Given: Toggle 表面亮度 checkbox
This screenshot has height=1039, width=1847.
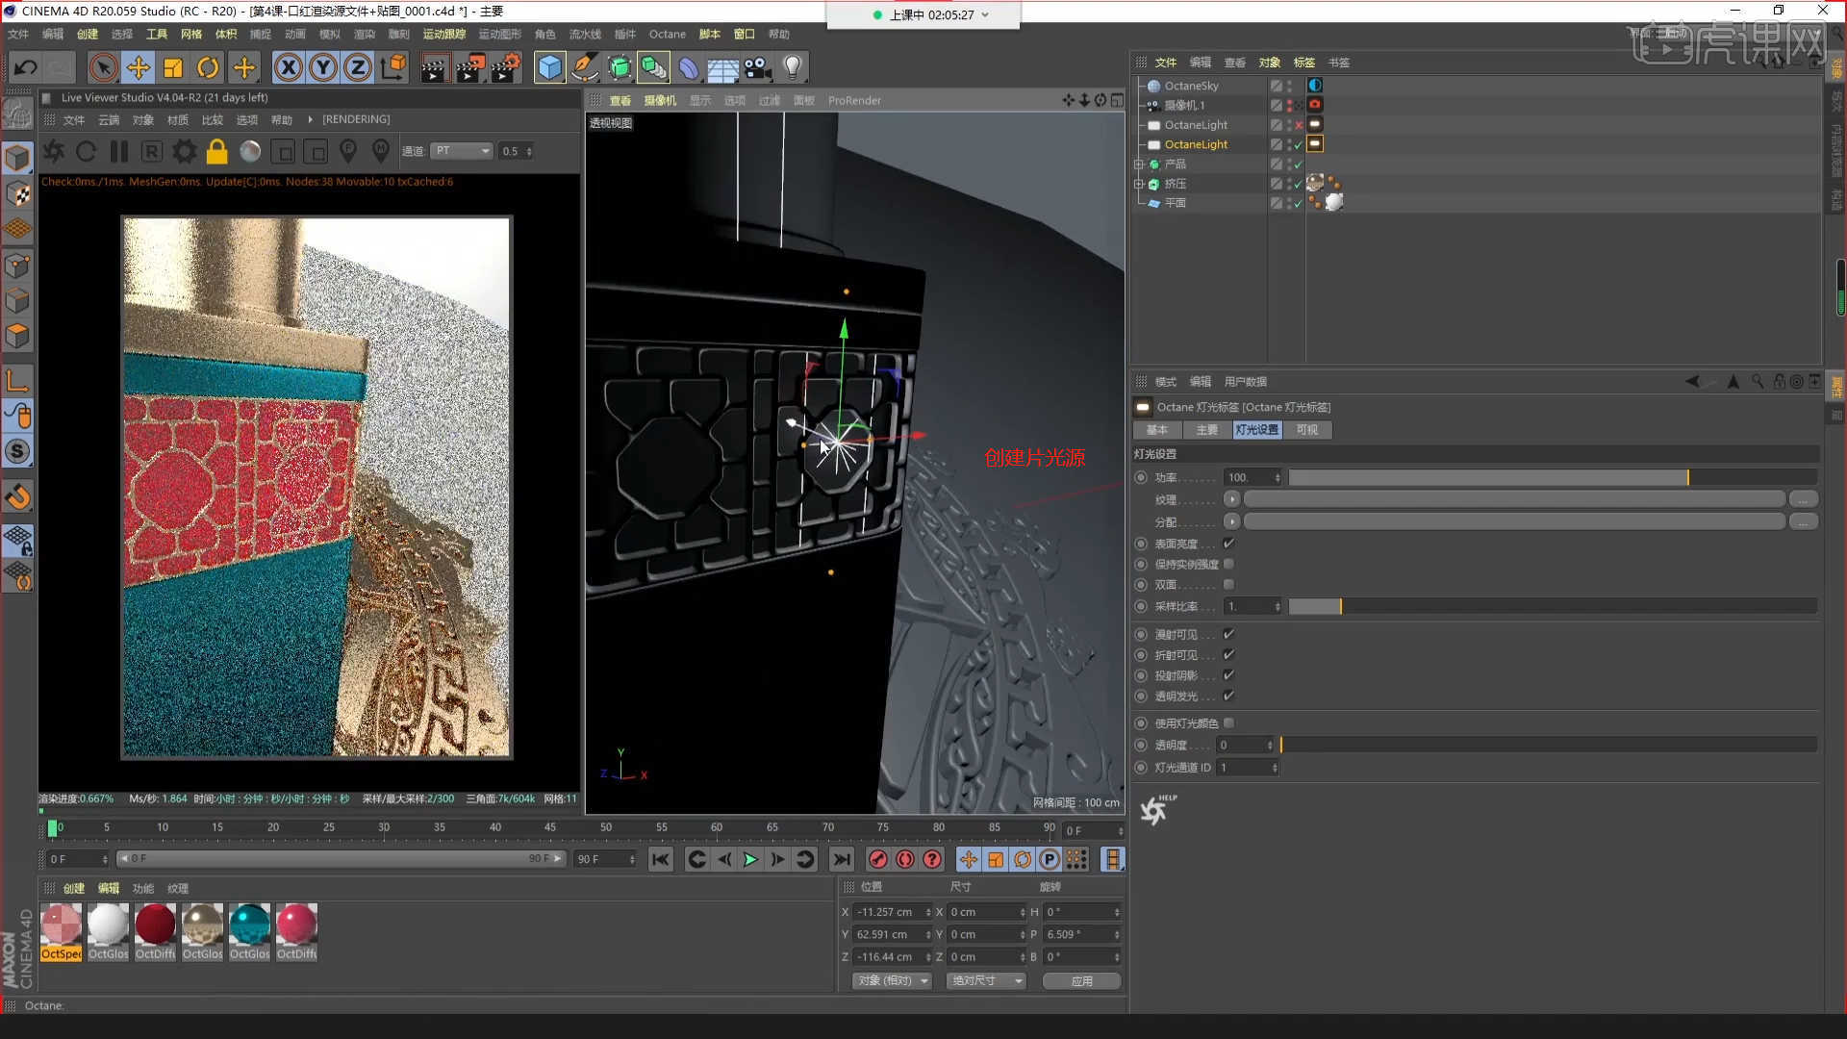Looking at the screenshot, I should (x=1228, y=544).
